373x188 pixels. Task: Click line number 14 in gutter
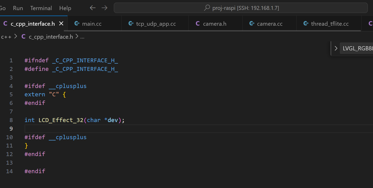click(x=9, y=171)
